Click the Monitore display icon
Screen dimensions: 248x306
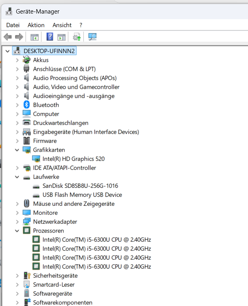(x=27, y=213)
